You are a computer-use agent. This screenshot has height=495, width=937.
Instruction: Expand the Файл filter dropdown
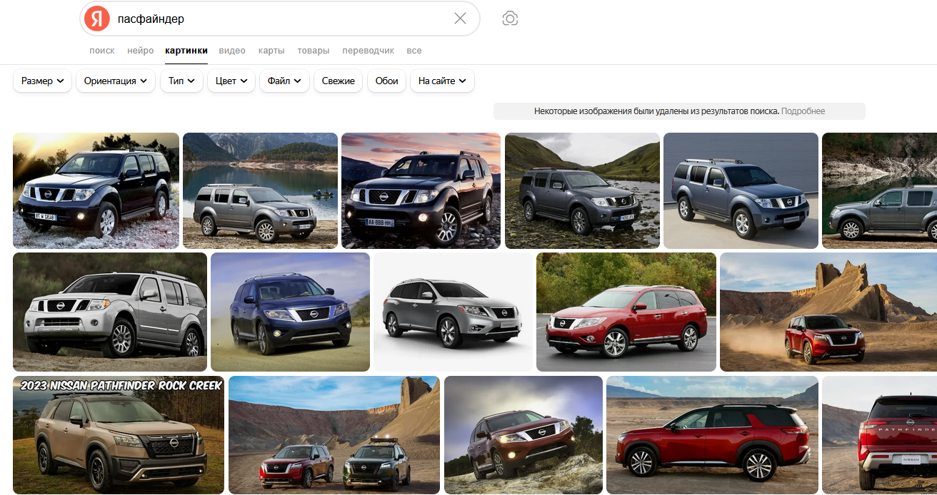point(284,81)
